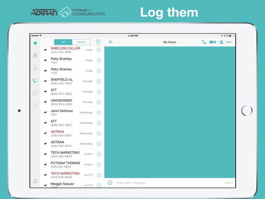Show info for TECH MARKETING 4/17/17 entry

coord(99,175)
